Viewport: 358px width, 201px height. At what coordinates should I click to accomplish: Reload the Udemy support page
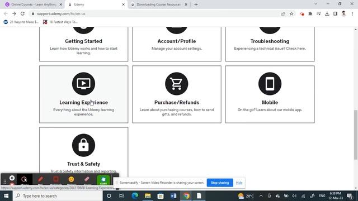tap(22, 13)
